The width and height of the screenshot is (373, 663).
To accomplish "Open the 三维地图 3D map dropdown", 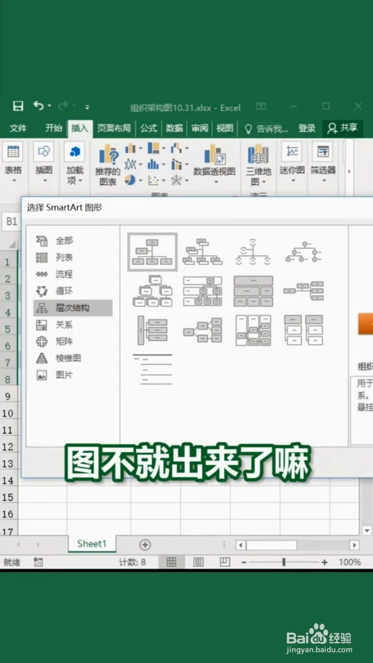I will [259, 165].
